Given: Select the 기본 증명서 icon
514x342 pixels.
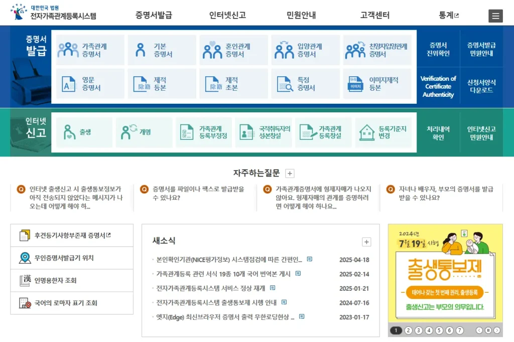Looking at the screenshot, I should click(141, 50).
